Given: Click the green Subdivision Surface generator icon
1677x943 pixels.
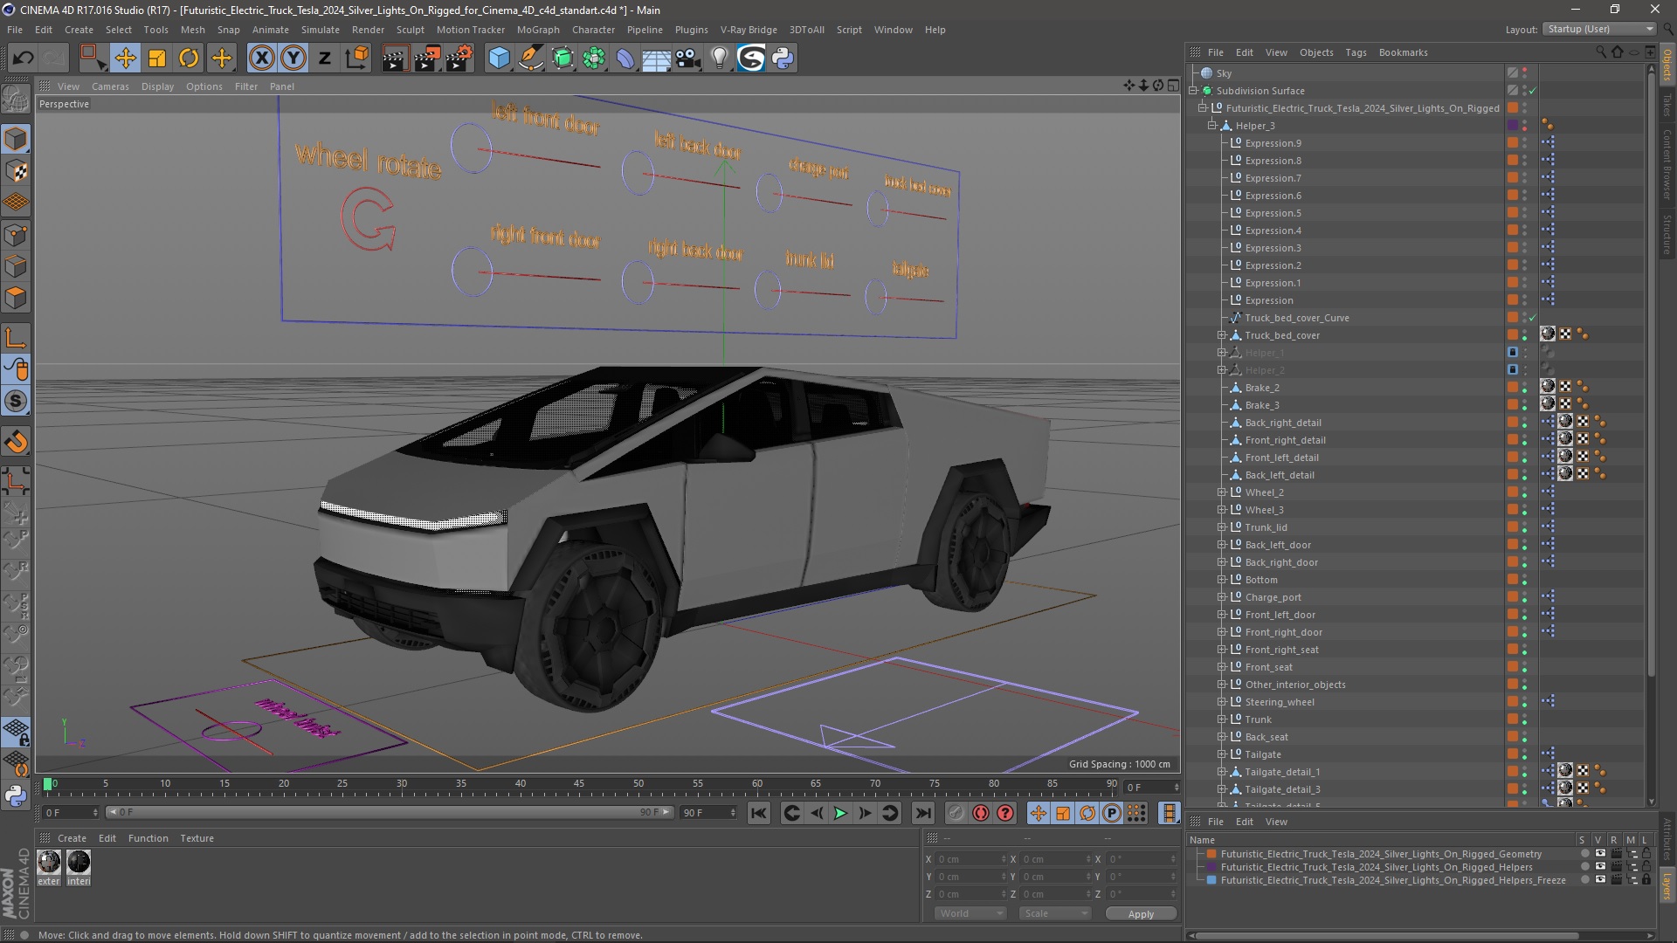Looking at the screenshot, I should pyautogui.click(x=562, y=59).
